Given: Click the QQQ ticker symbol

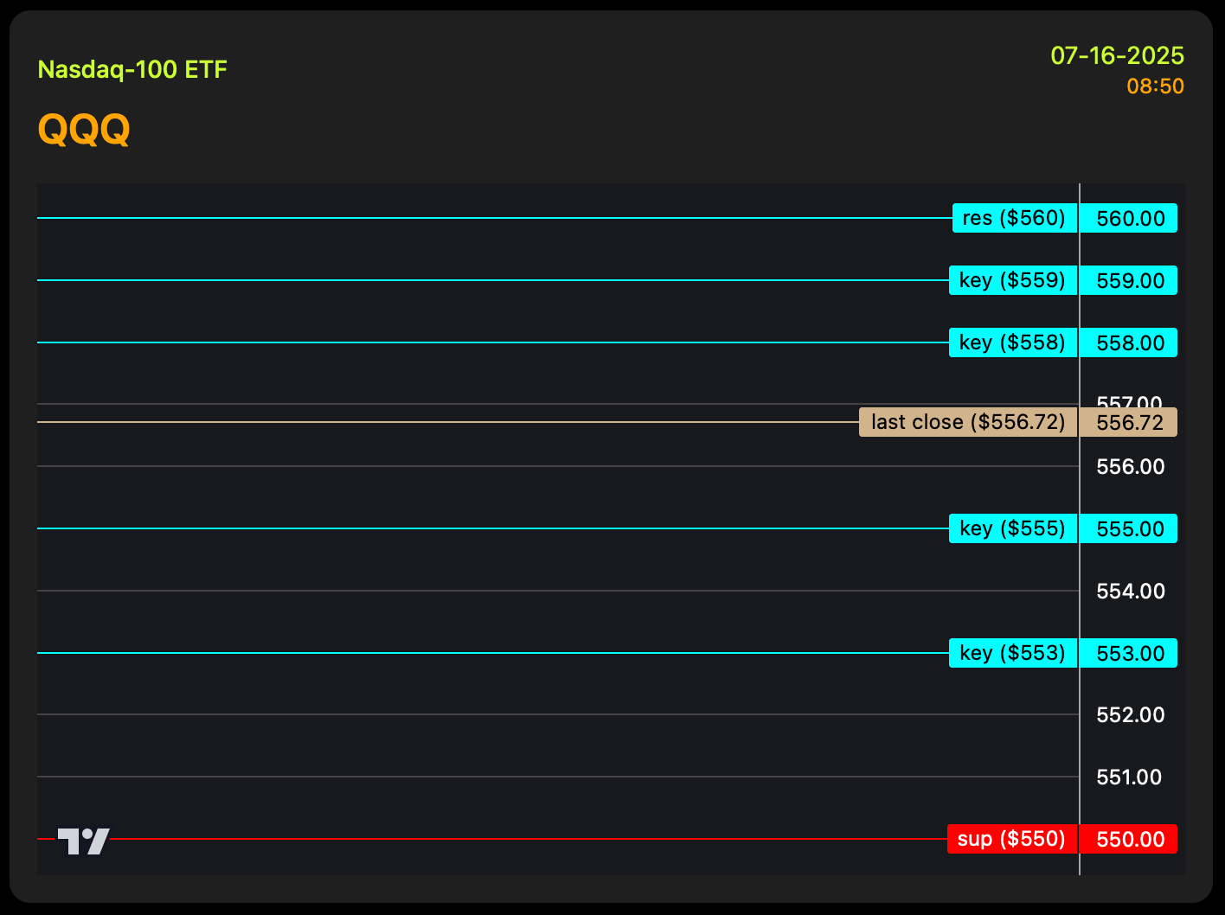Looking at the screenshot, I should coord(84,130).
